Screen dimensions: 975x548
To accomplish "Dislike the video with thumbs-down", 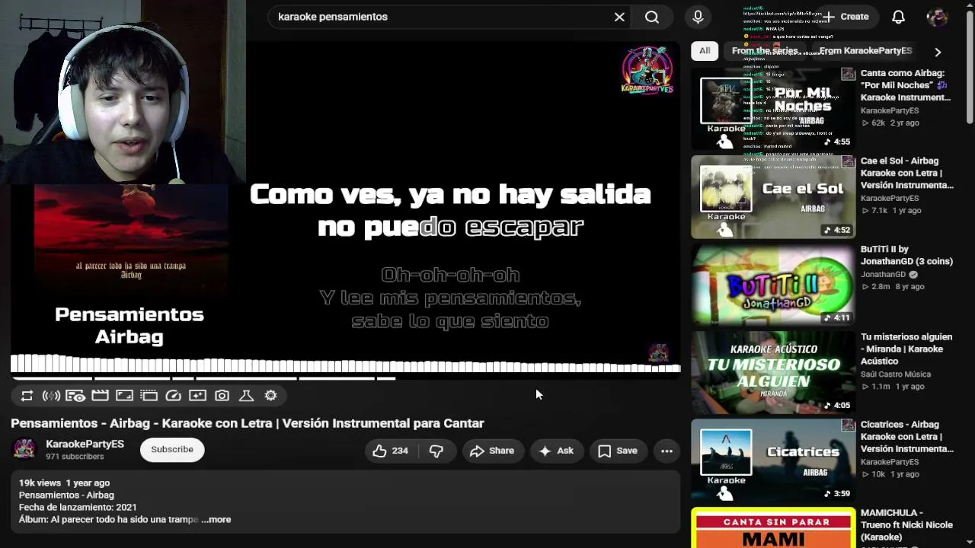I will coord(436,451).
